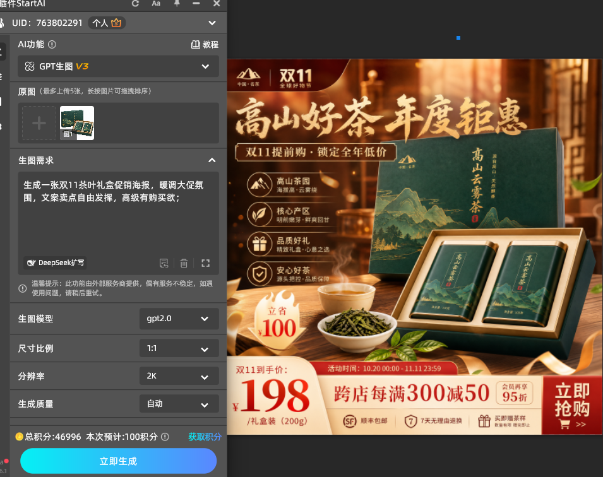
Task: Click the generated tea poster image
Action: click(x=414, y=247)
